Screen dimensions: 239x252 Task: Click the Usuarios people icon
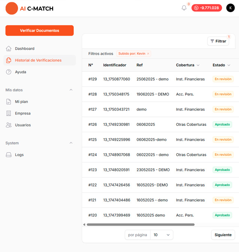pos(9,125)
